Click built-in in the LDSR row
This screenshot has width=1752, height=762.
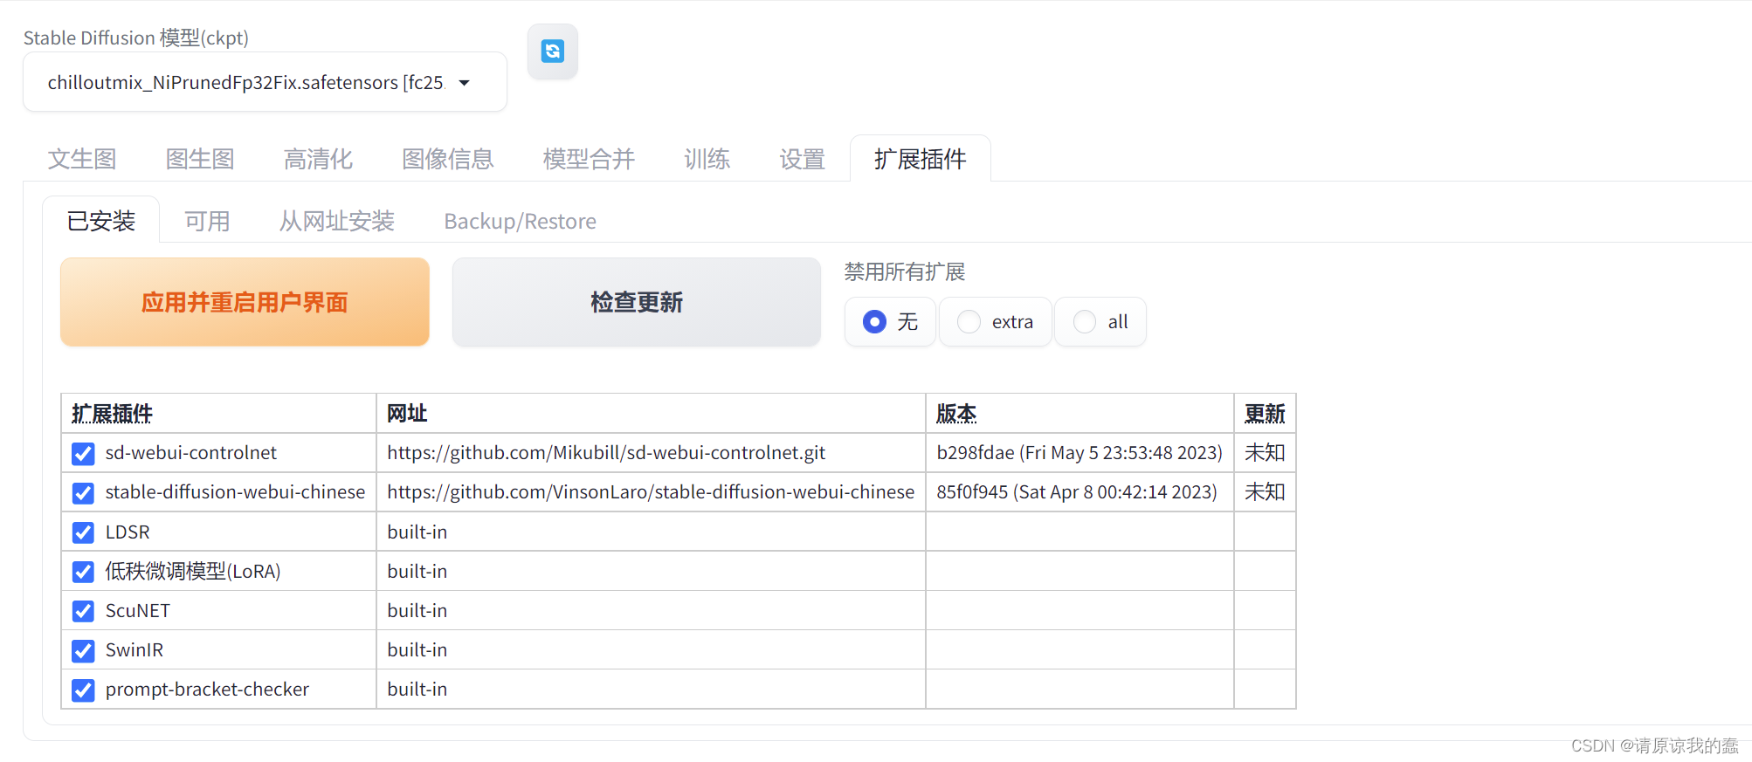pyautogui.click(x=417, y=532)
